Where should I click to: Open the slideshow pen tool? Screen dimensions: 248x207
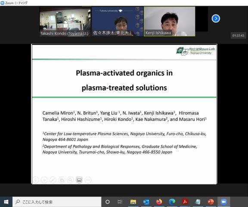click(53, 180)
